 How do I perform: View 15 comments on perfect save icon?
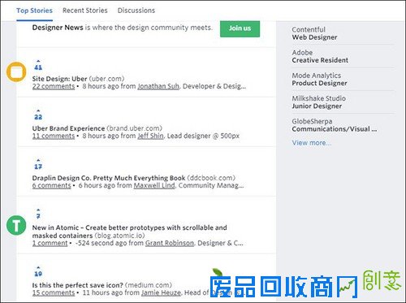pyautogui.click(x=54, y=292)
